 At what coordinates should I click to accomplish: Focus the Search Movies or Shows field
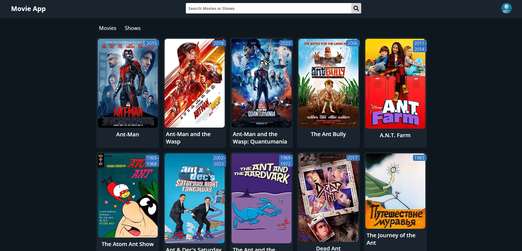coord(268,8)
